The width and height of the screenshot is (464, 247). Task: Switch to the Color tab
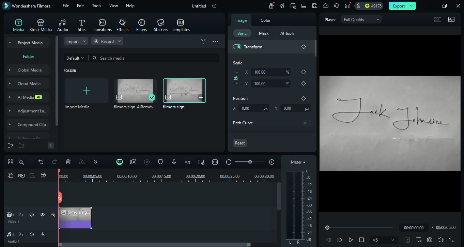coord(265,20)
